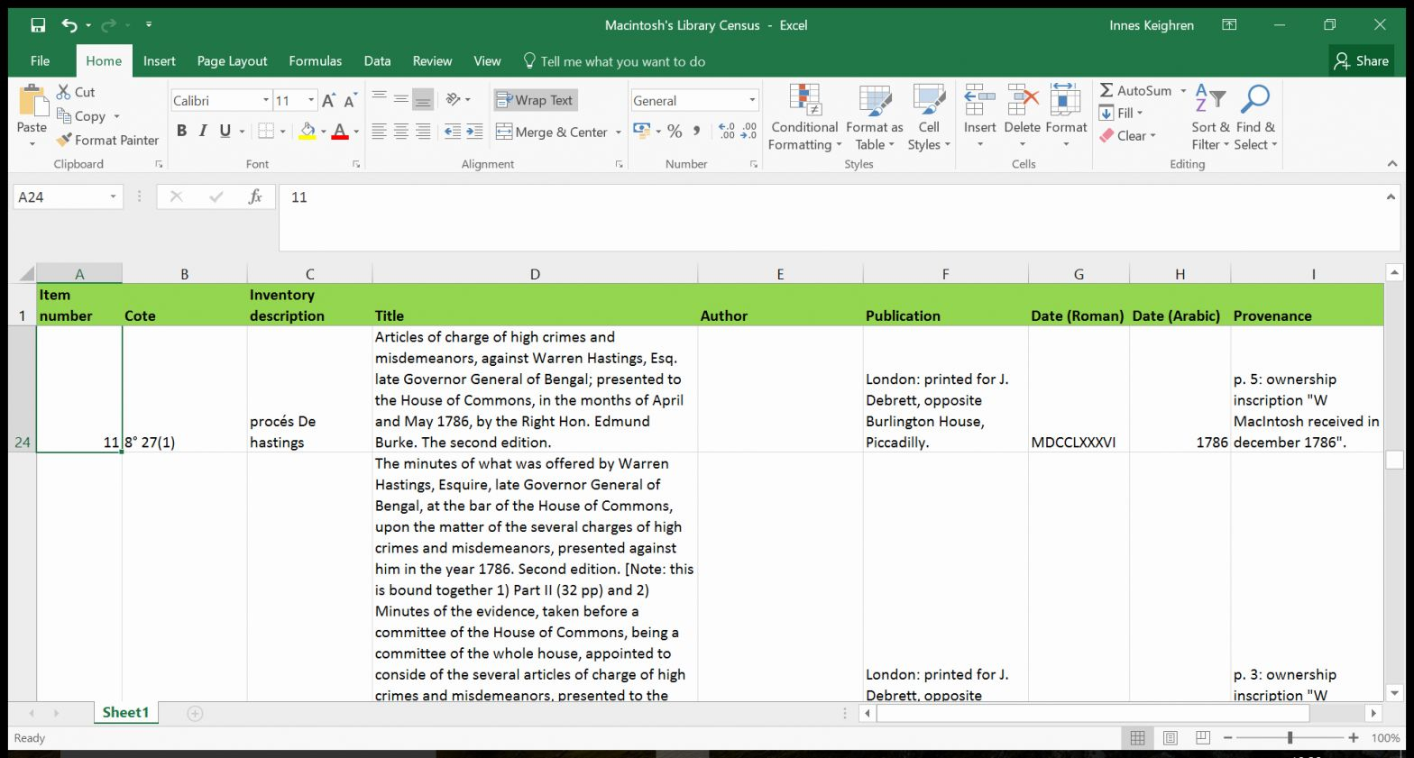Click the red font color swatch

[340, 132]
